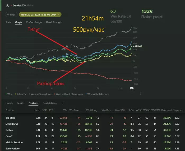Click the 11k marker on x-axis
This screenshot has height=151, width=185.
132,88
